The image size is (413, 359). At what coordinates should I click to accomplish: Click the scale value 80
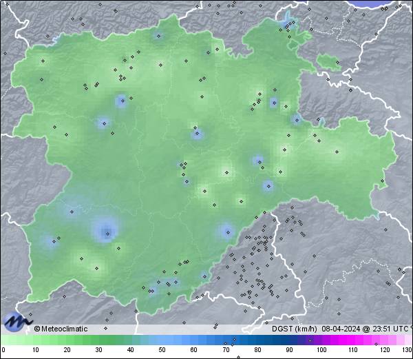point(257,350)
